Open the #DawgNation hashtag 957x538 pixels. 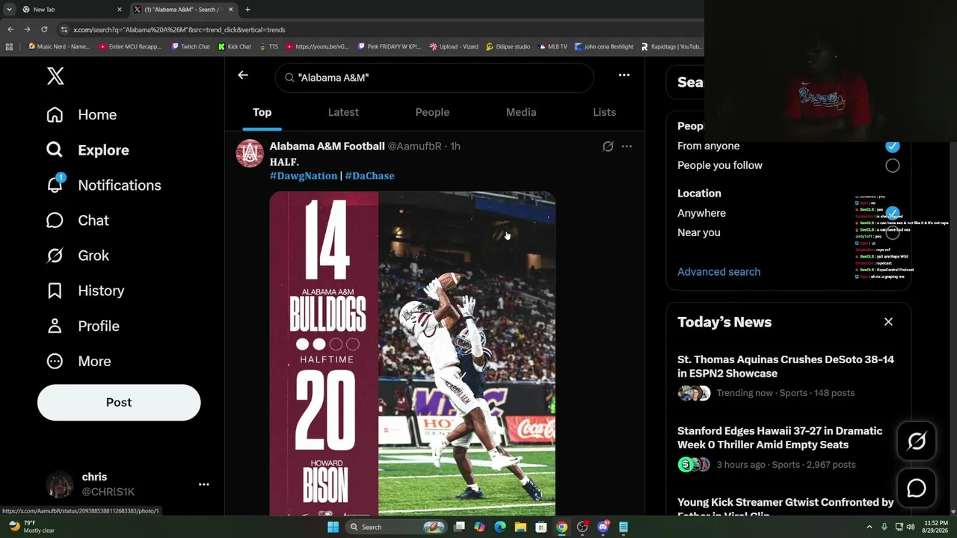pos(304,176)
